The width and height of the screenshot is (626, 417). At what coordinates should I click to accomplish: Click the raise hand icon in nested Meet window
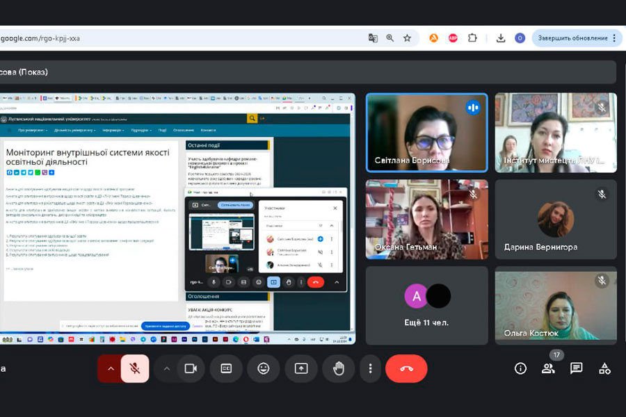click(x=289, y=282)
